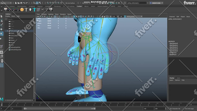Select the Pants node in Outliner

click(x=12, y=33)
